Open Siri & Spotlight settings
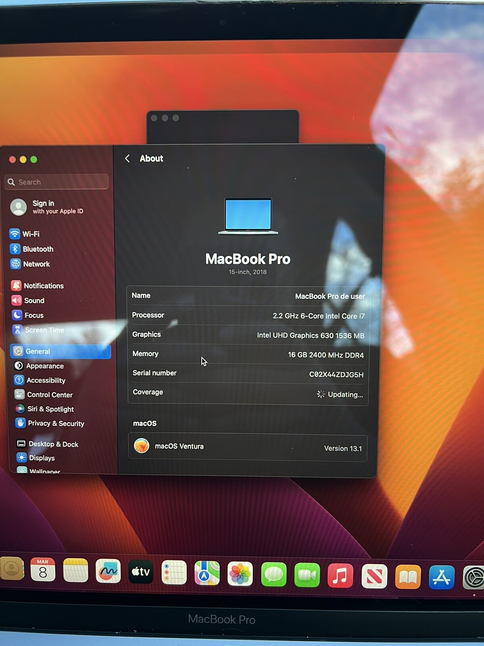This screenshot has height=646, width=484. coord(45,409)
